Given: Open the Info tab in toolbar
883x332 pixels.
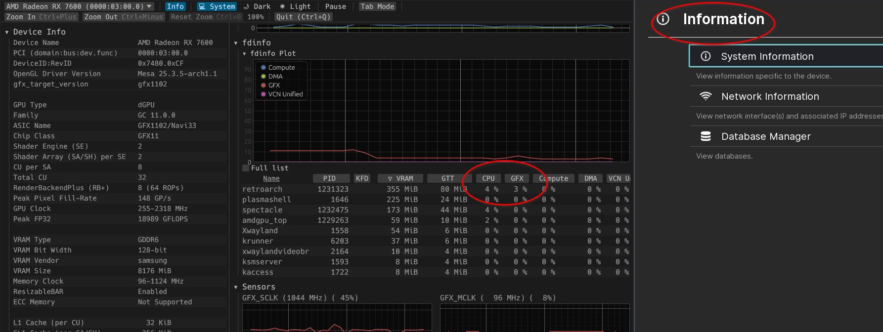Looking at the screenshot, I should [175, 6].
